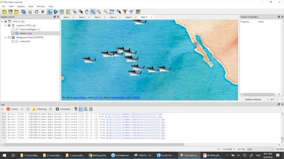Image resolution: width=284 pixels, height=159 pixels.
Task: Close the View 2 tab
Action: [x=89, y=17]
